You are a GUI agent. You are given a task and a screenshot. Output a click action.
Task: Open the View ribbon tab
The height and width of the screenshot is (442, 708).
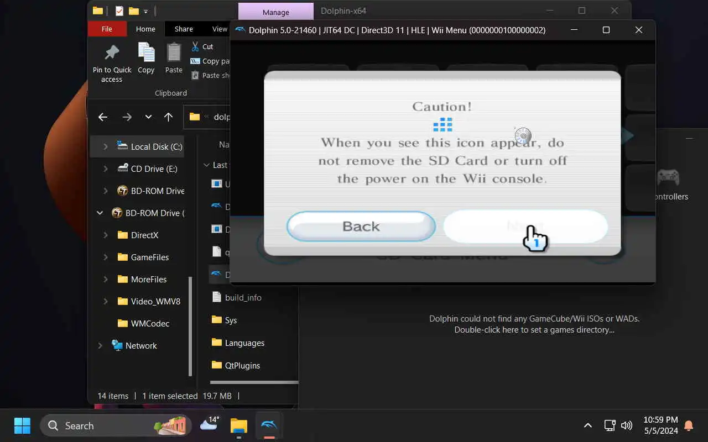click(220, 29)
